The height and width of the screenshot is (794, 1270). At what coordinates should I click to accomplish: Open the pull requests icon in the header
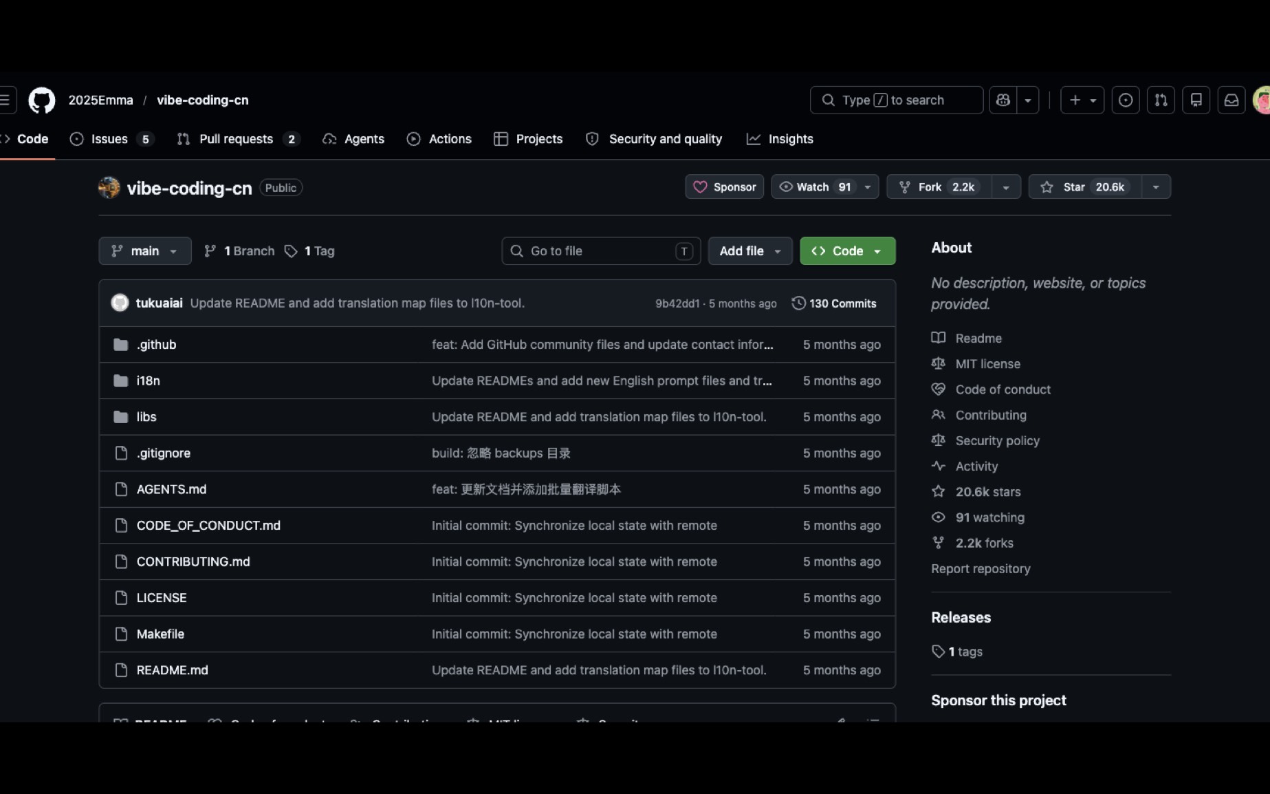pyautogui.click(x=1161, y=100)
